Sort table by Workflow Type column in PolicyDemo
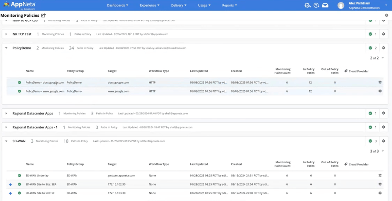Screen dimensions: 392x201 point(159,71)
